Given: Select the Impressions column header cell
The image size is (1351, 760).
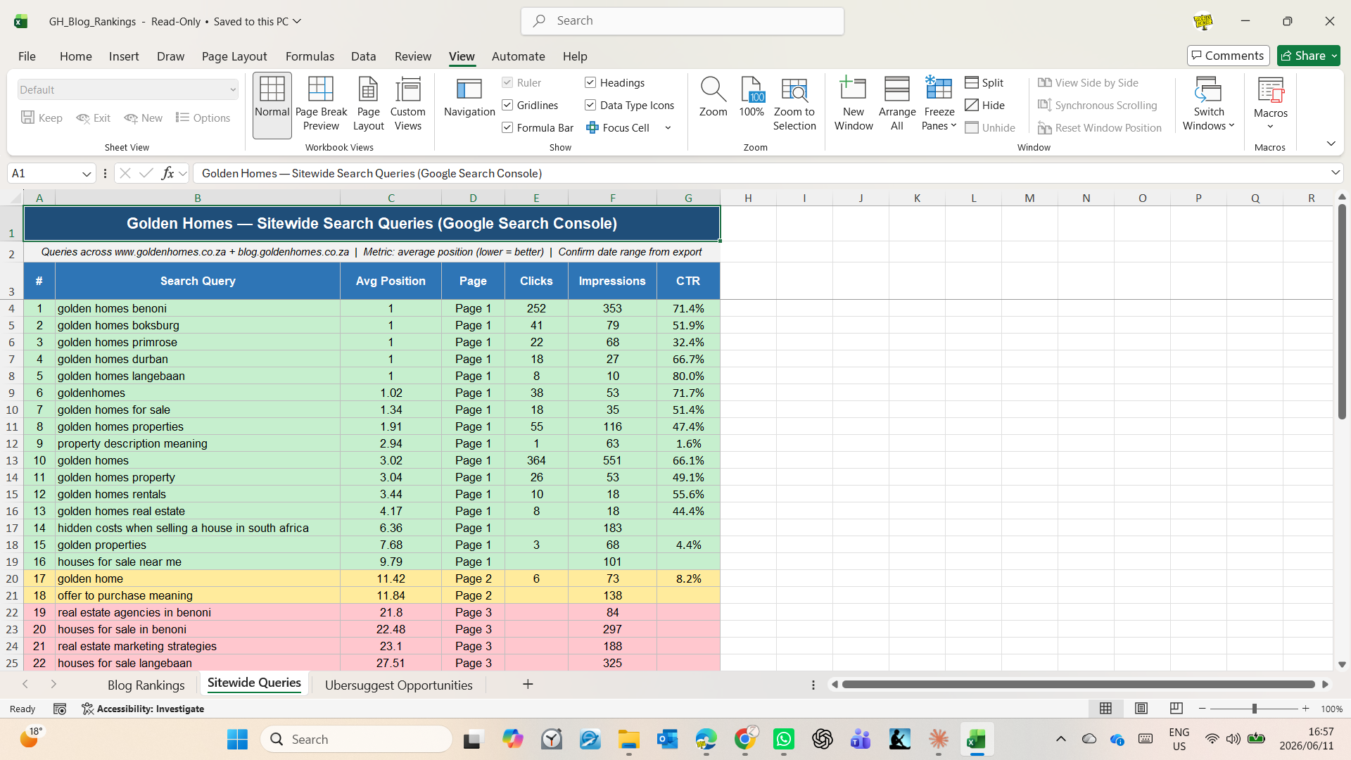Looking at the screenshot, I should pyautogui.click(x=612, y=281).
